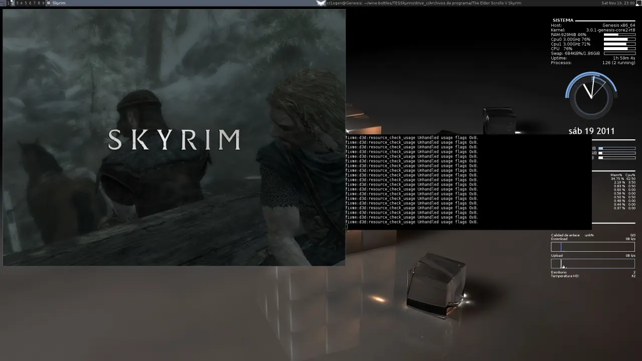Click the RAM usage bar
Screen dimensions: 642x361
619,35
